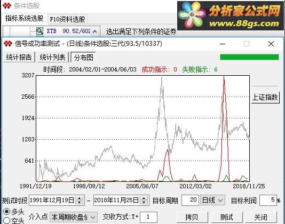Maximize the signal test dialog
The image size is (285, 224).
pyautogui.click(x=247, y=44)
